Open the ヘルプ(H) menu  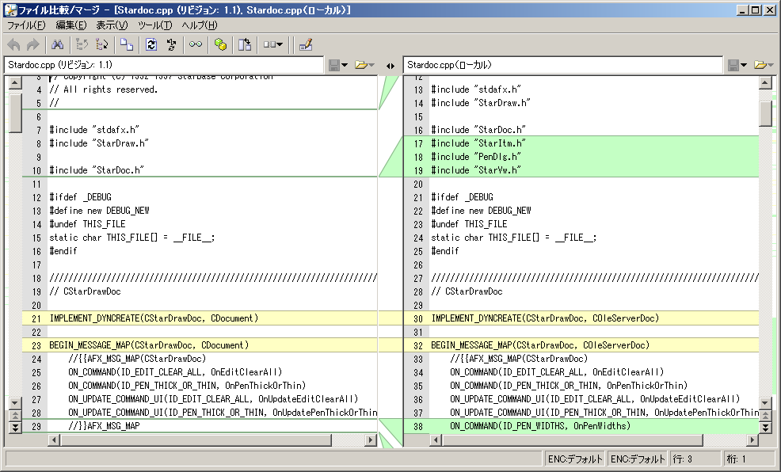tap(200, 25)
